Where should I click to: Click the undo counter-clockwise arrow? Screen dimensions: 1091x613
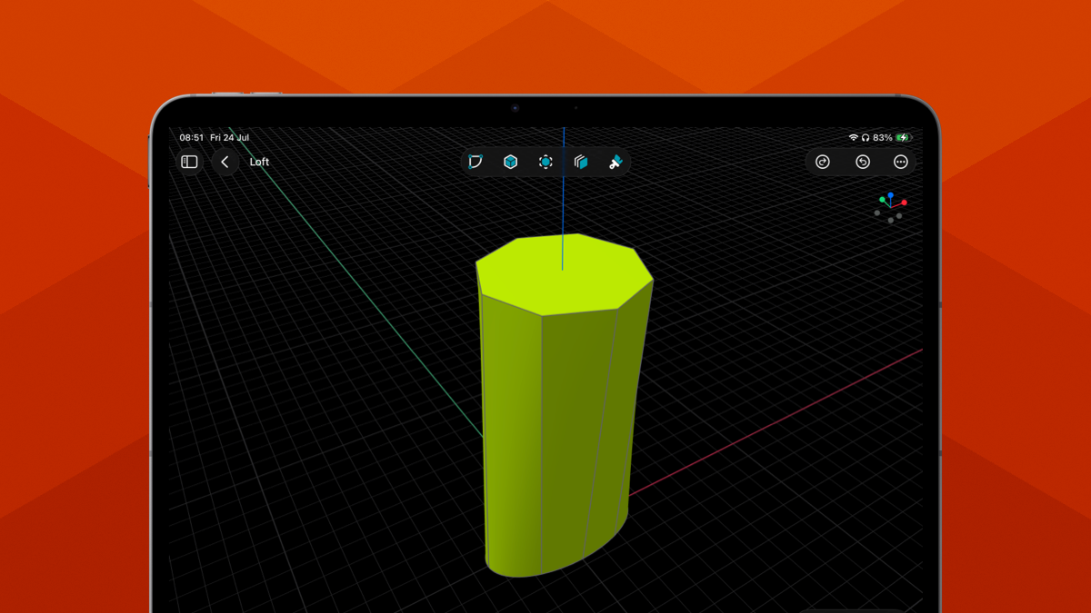pyautogui.click(x=863, y=162)
